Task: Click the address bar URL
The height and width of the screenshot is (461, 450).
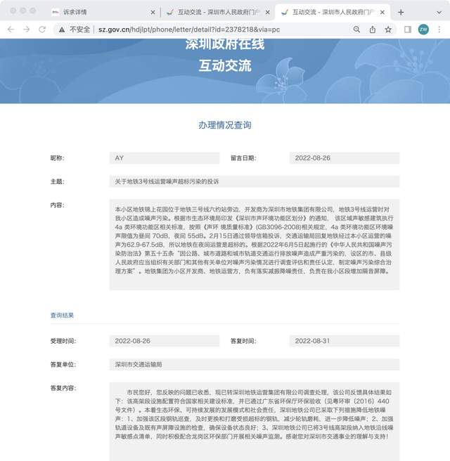Action: pos(189,30)
